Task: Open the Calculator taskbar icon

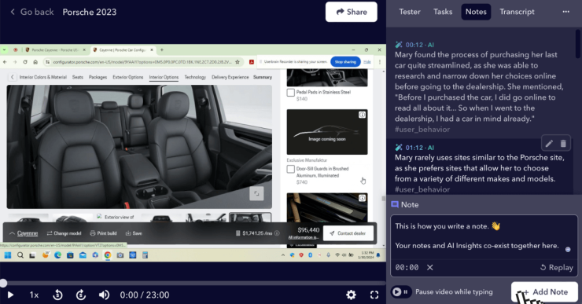Action: (x=145, y=255)
